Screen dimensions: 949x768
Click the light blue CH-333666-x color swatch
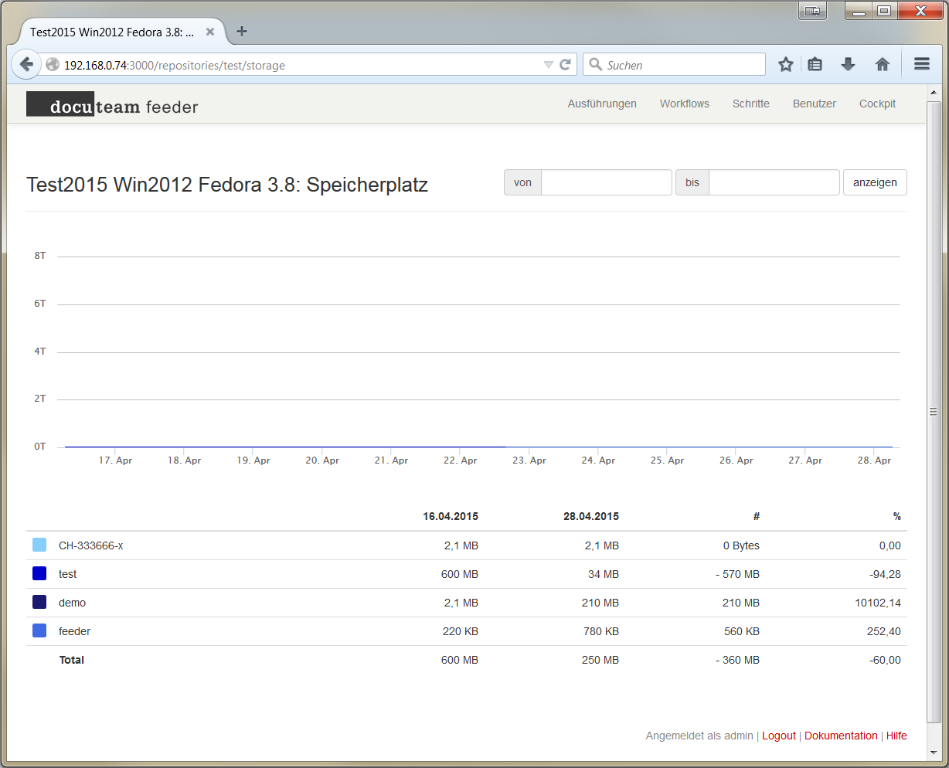[39, 545]
